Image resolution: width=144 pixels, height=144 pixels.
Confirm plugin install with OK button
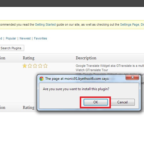[x=96, y=102]
